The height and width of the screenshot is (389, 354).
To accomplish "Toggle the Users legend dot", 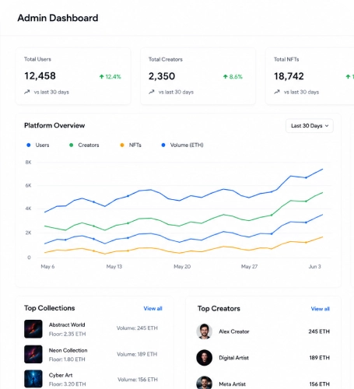I will click(x=29, y=145).
